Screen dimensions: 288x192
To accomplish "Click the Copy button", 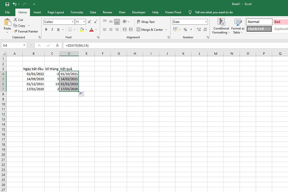I will (x=19, y=25).
